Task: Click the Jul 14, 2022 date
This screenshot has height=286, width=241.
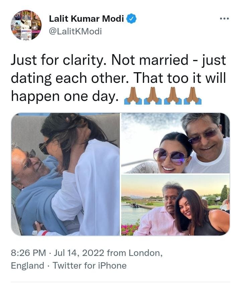Action: (x=79, y=253)
